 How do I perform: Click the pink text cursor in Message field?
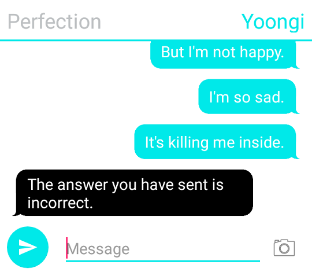click(x=66, y=248)
